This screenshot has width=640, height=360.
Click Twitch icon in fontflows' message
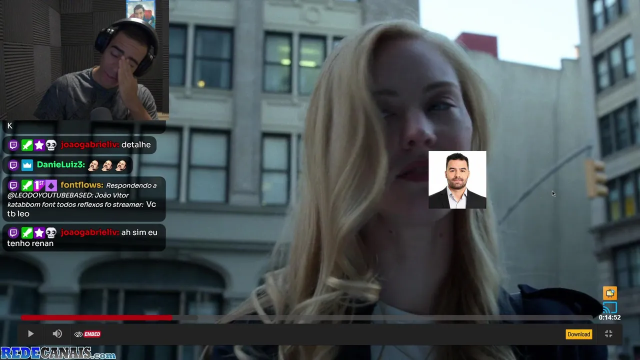coord(13,185)
